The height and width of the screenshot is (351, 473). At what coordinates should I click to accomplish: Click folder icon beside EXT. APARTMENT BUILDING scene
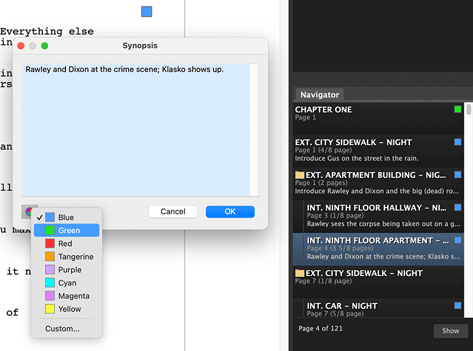point(299,175)
